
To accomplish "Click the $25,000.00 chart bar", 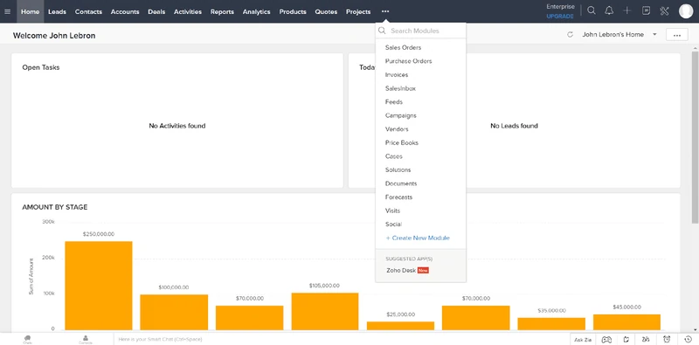I will (x=400, y=326).
